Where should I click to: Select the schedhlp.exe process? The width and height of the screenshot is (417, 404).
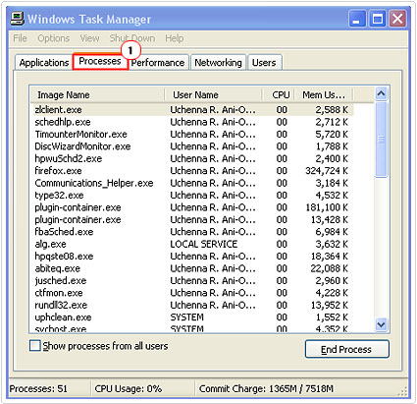click(x=192, y=122)
